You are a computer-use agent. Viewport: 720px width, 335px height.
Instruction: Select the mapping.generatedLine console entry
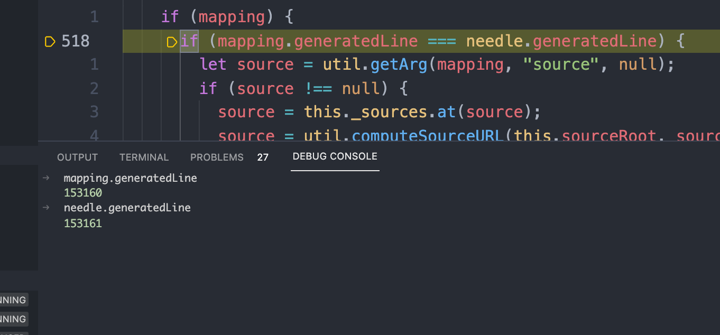(x=130, y=178)
